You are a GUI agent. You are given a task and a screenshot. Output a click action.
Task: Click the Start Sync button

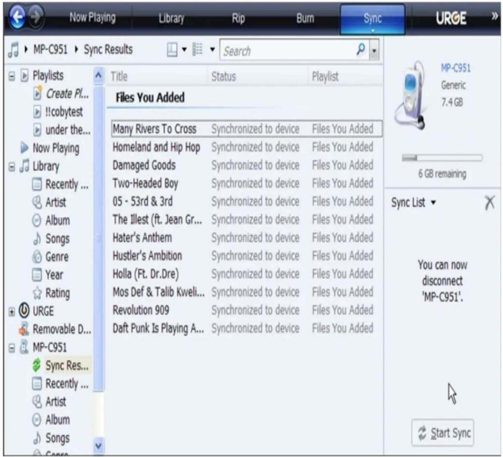point(443,433)
